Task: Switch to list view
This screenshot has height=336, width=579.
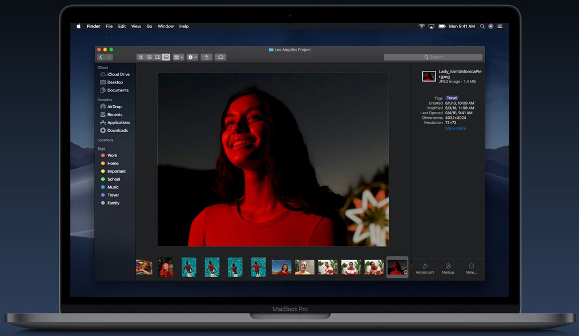Action: 149,57
